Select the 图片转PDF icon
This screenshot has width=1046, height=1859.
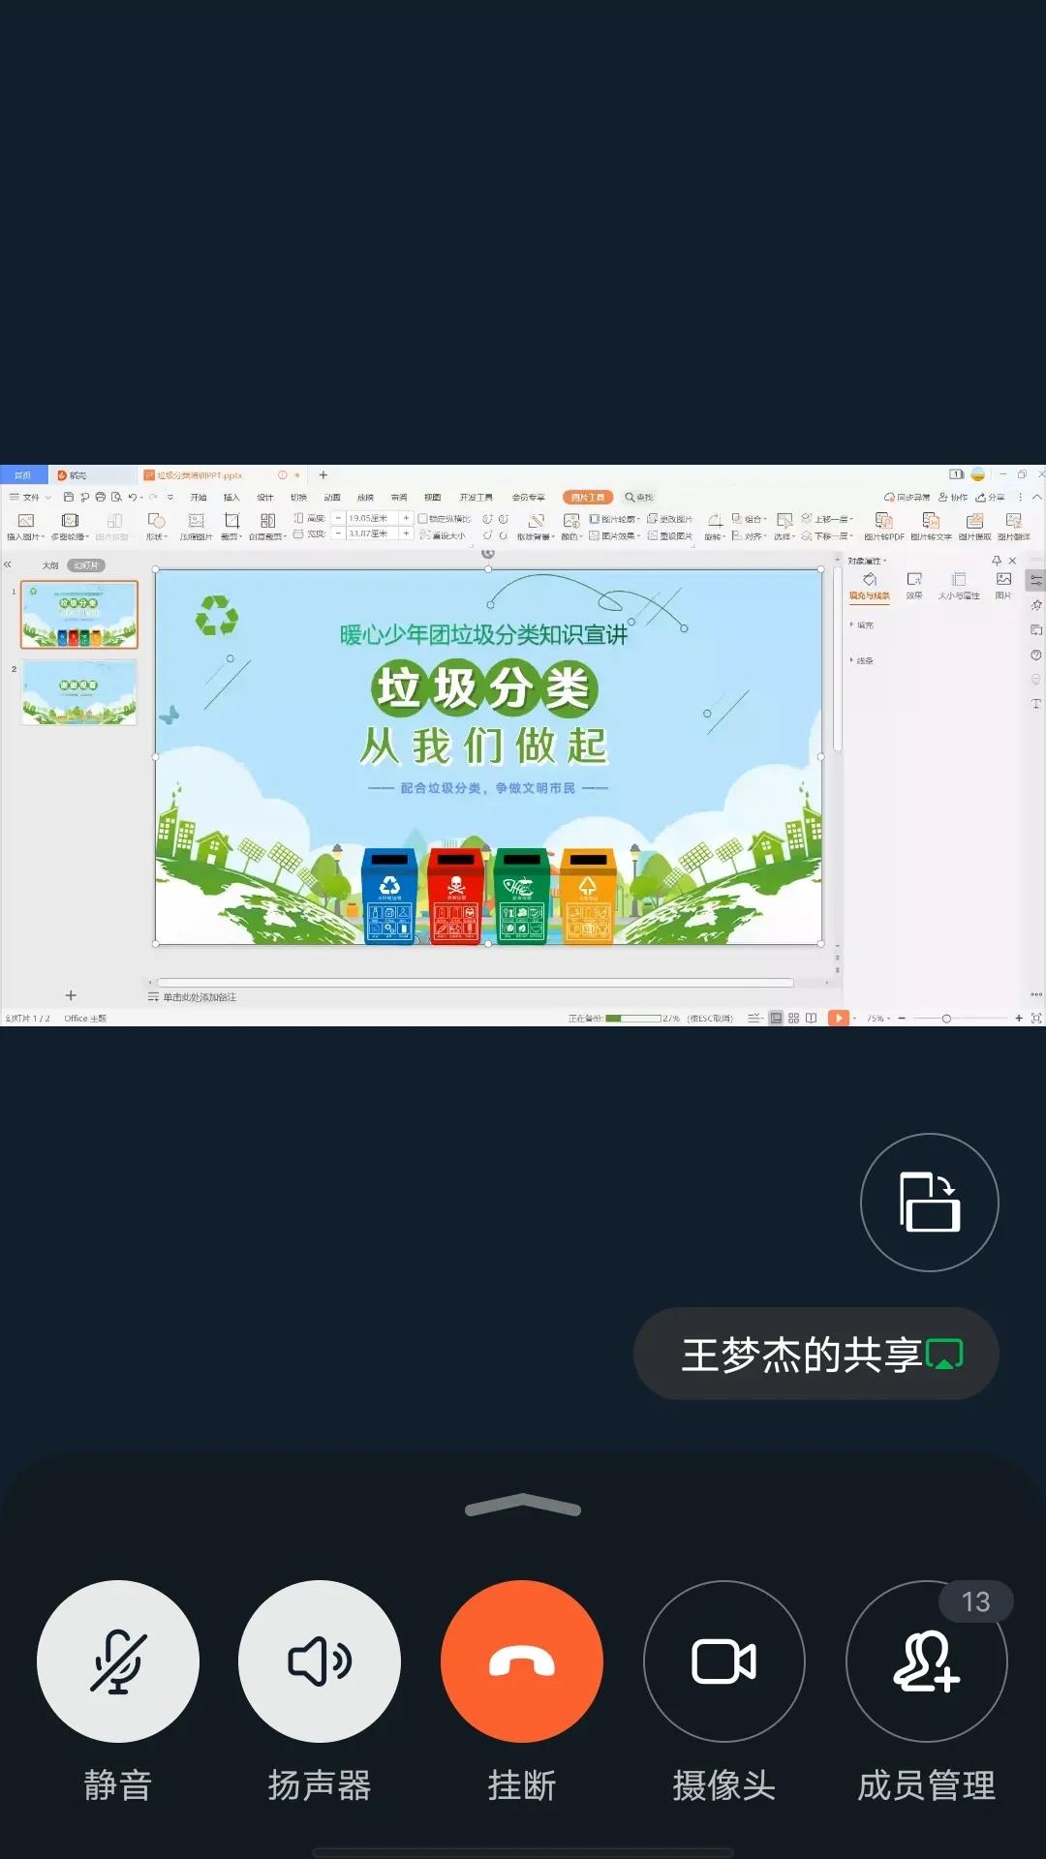pos(883,524)
